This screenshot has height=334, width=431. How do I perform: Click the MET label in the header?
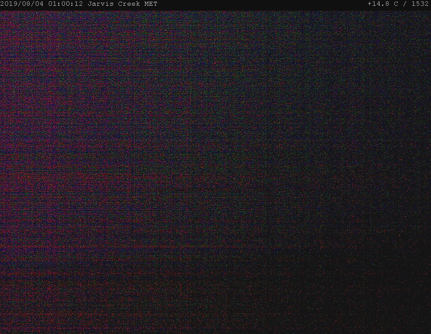pos(151,4)
